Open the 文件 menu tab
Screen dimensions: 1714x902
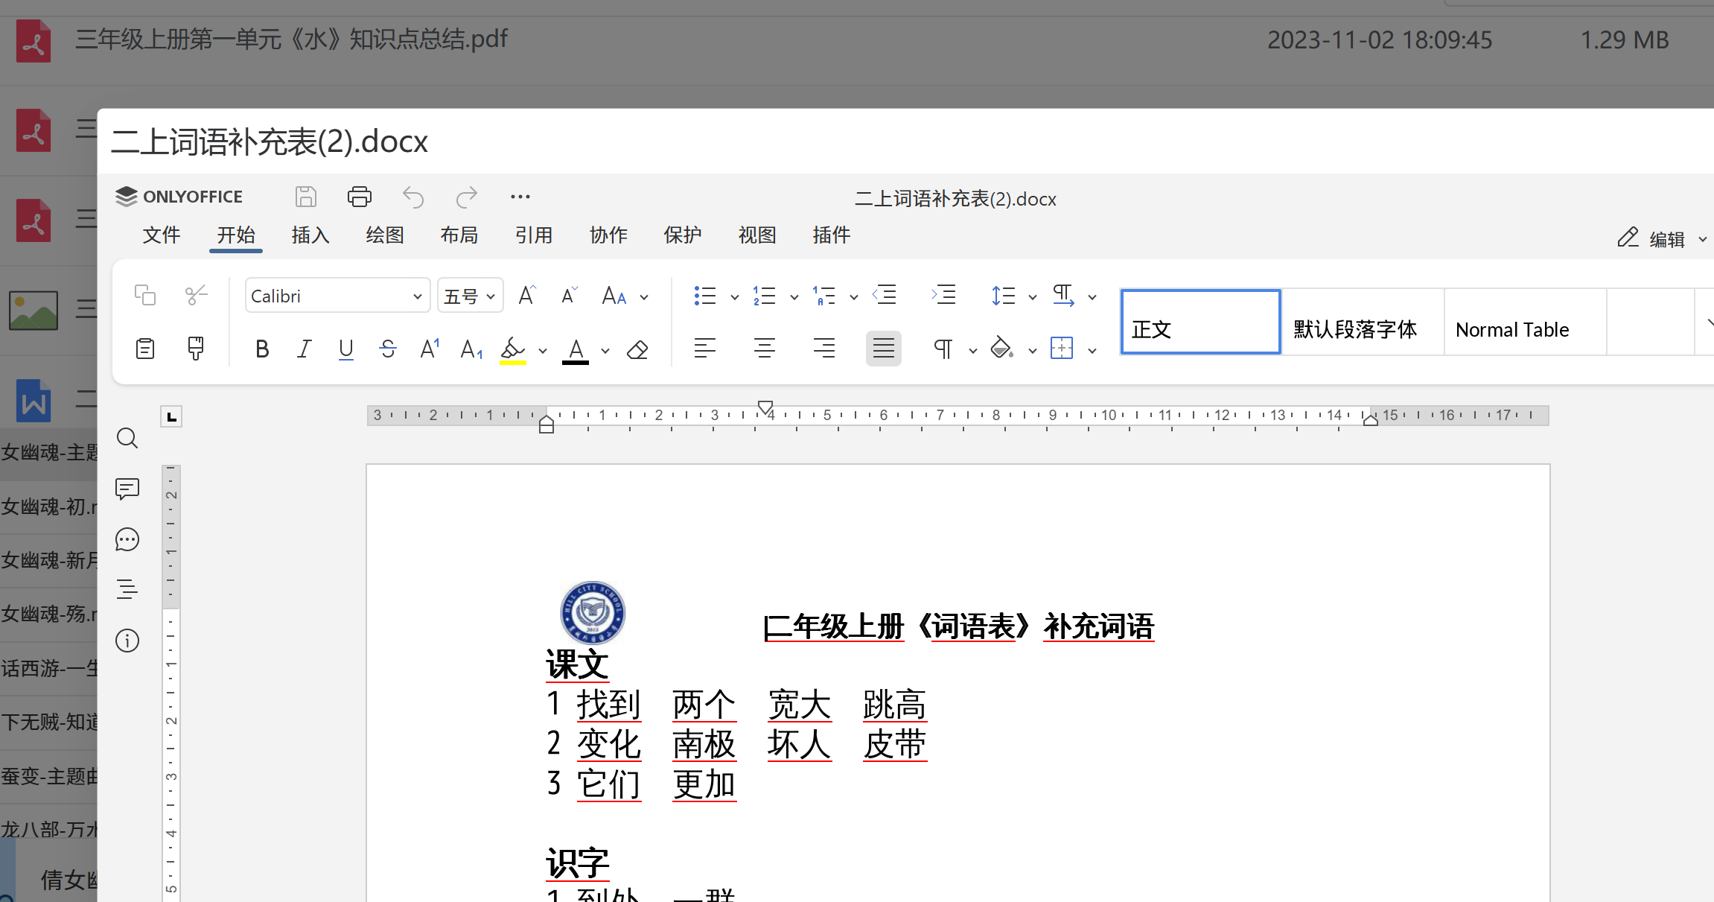tap(162, 235)
